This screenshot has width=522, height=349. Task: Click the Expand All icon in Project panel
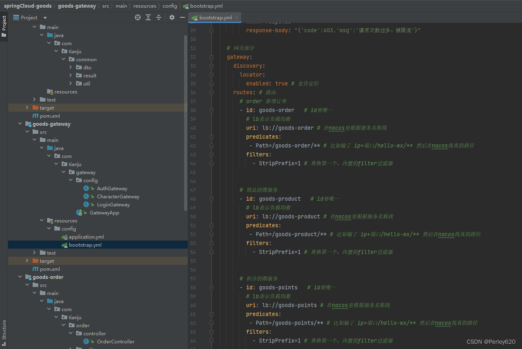tap(148, 17)
